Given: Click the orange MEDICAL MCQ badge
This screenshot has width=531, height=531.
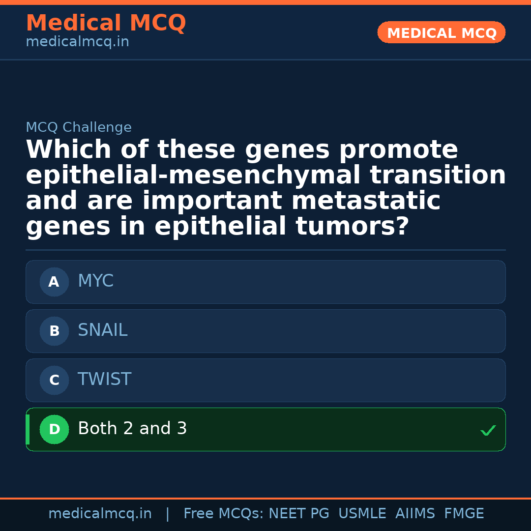Looking at the screenshot, I should pos(442,33).
